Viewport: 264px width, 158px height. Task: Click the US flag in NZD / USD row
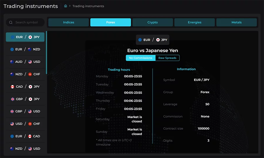coord(30,149)
